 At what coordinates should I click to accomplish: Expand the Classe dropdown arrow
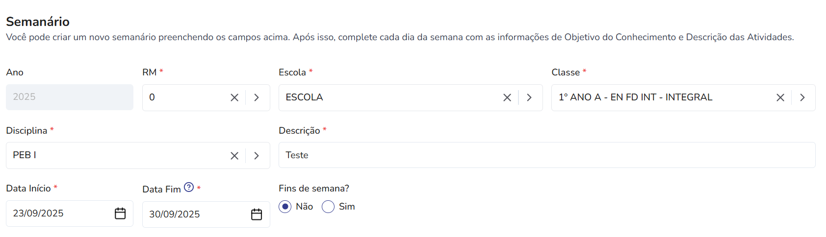[x=802, y=97]
